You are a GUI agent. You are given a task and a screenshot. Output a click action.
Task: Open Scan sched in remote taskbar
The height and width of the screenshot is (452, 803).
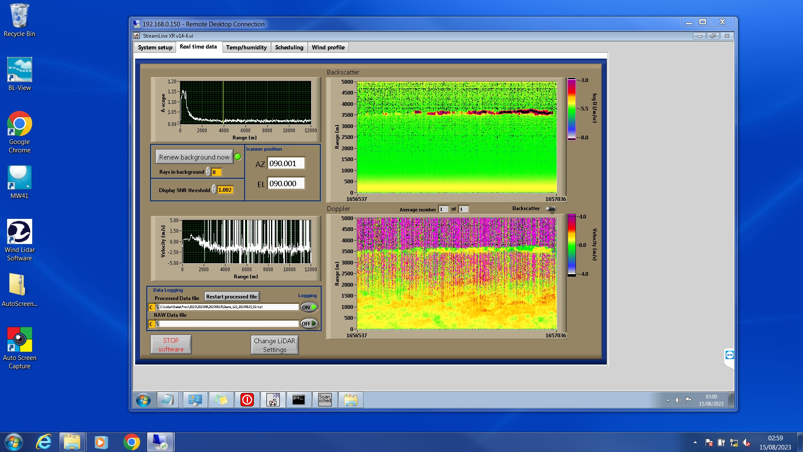pyautogui.click(x=325, y=400)
